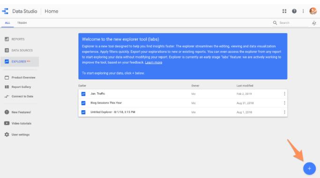This screenshot has height=178, width=320.
Task: Open Blog Sessions This Year exploration
Action: coord(106,103)
